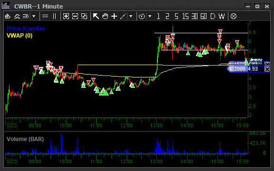Click the zoom out icon
Image resolution: width=274 pixels, height=171 pixels.
pos(75,17)
